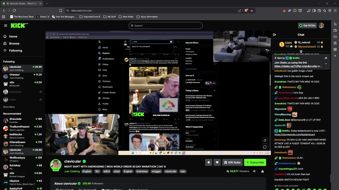Click MyronGainesX in gift leaderboard
The width and height of the screenshot is (339, 190).
[x=307, y=46]
